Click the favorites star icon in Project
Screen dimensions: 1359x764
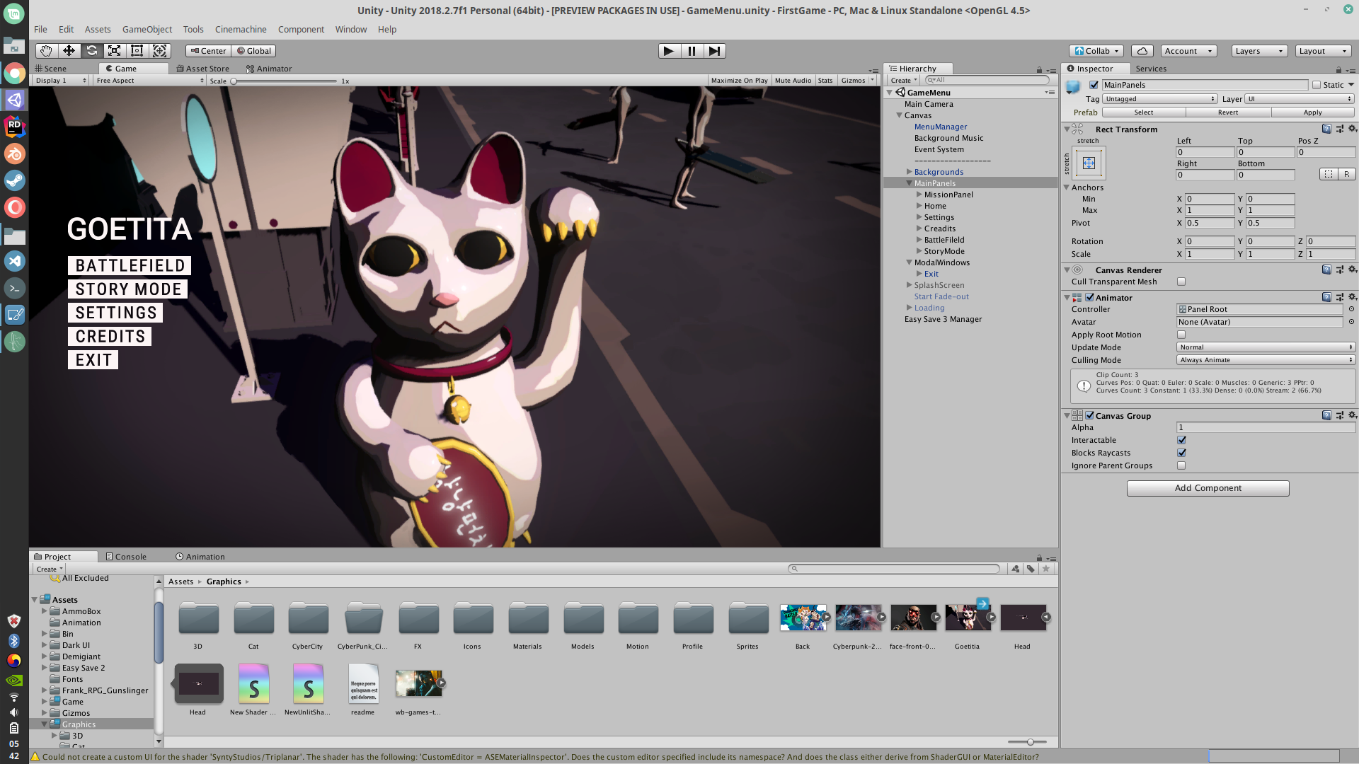(1046, 569)
